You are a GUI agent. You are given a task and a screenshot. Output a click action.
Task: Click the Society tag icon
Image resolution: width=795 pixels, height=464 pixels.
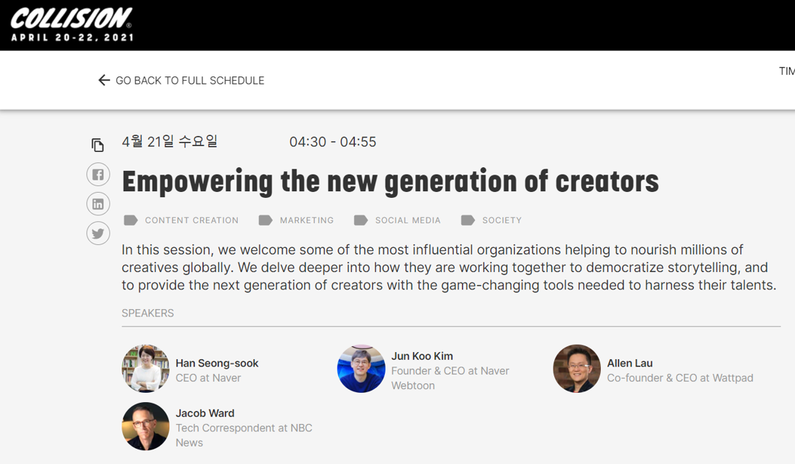pos(468,220)
